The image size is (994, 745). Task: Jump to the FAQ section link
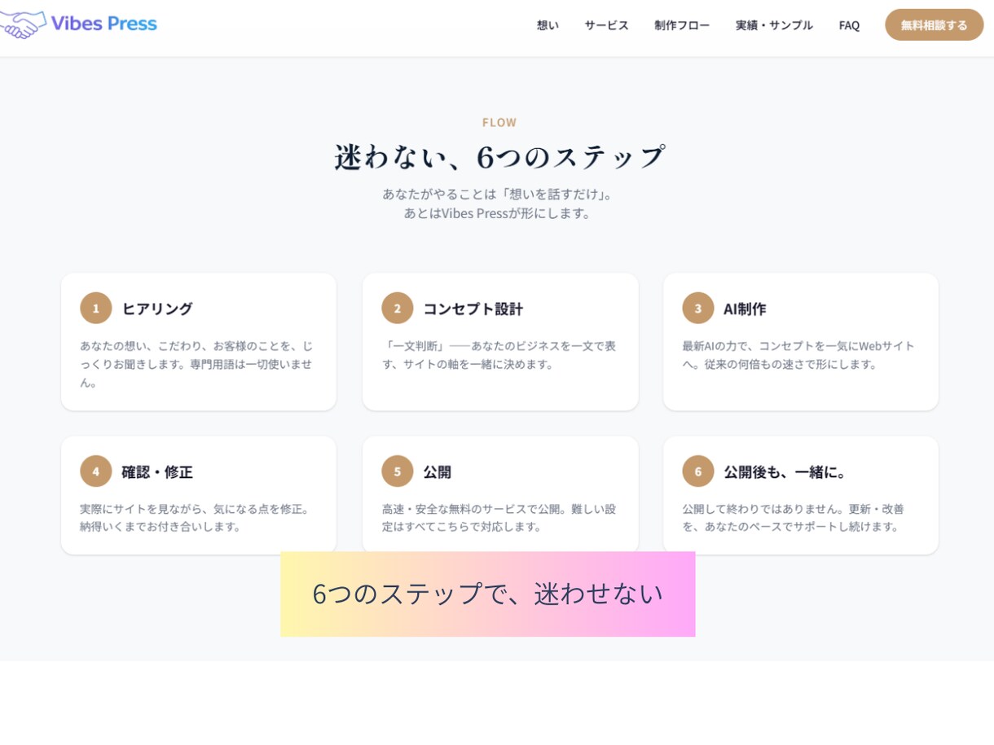coord(849,25)
